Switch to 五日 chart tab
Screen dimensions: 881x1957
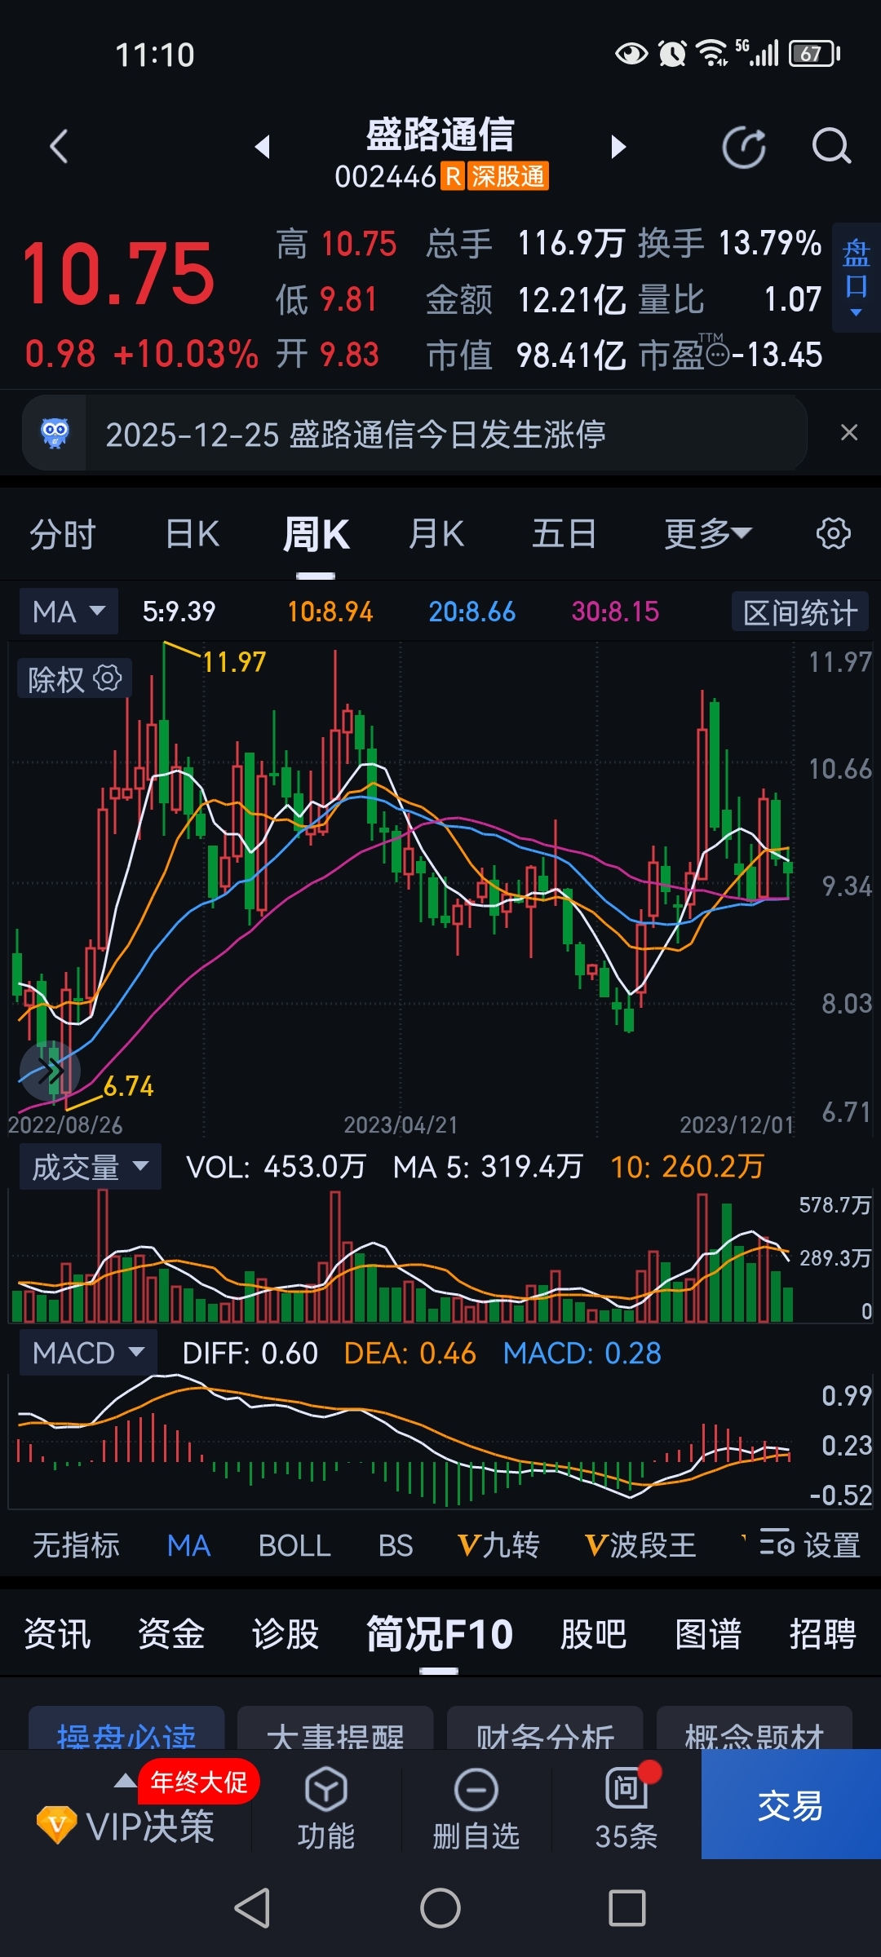(564, 535)
